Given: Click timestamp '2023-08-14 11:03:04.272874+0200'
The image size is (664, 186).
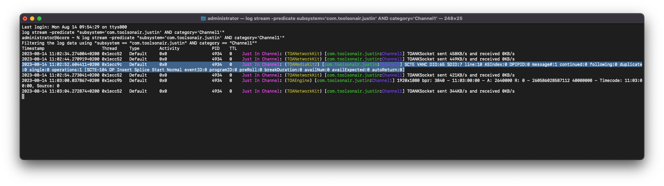Looking at the screenshot, I should [x=61, y=91].
